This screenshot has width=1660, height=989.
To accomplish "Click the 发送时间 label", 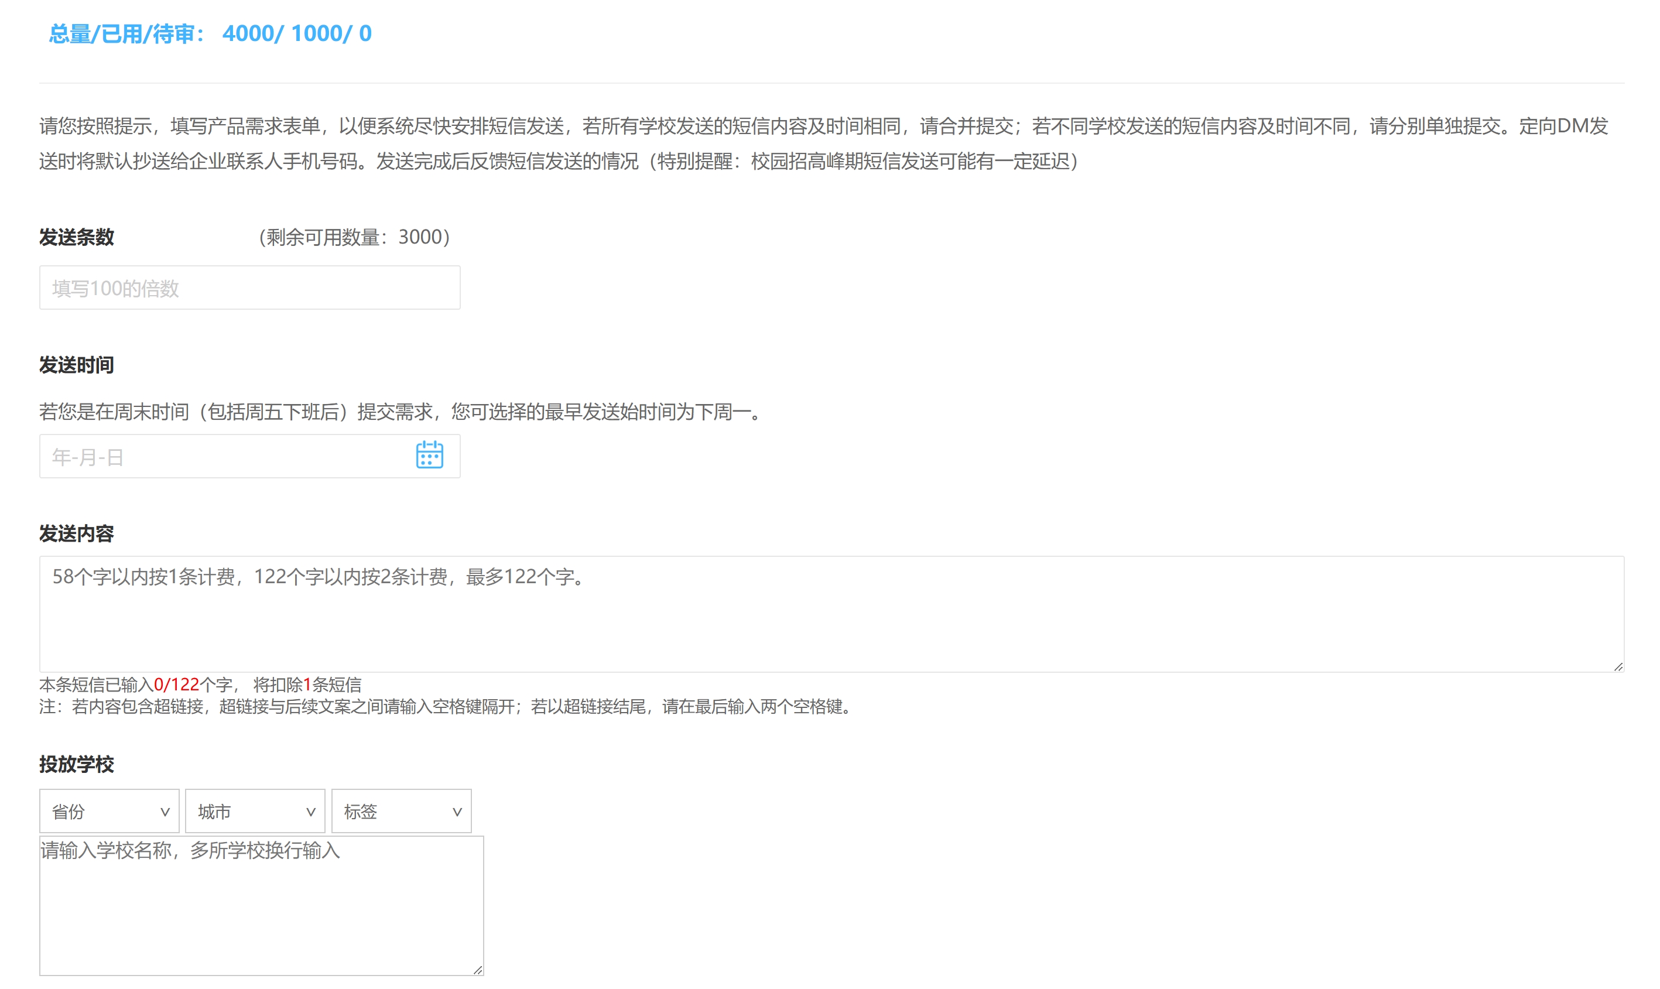I will 77,365.
